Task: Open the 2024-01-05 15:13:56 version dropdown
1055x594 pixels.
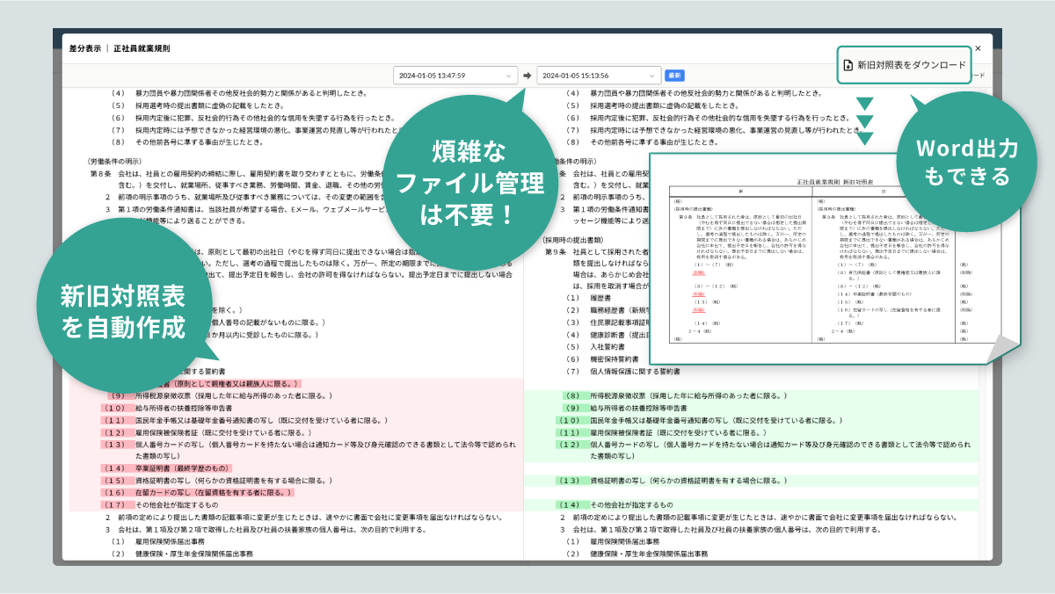Action: click(599, 76)
